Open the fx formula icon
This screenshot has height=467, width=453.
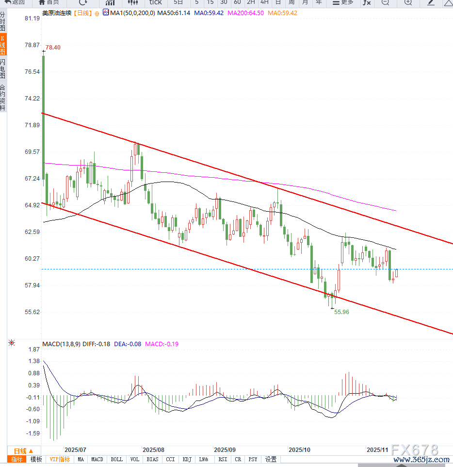[367, 2]
